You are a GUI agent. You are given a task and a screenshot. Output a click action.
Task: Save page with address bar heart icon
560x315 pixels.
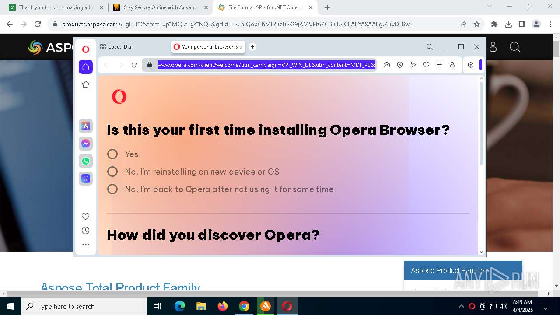pos(426,65)
